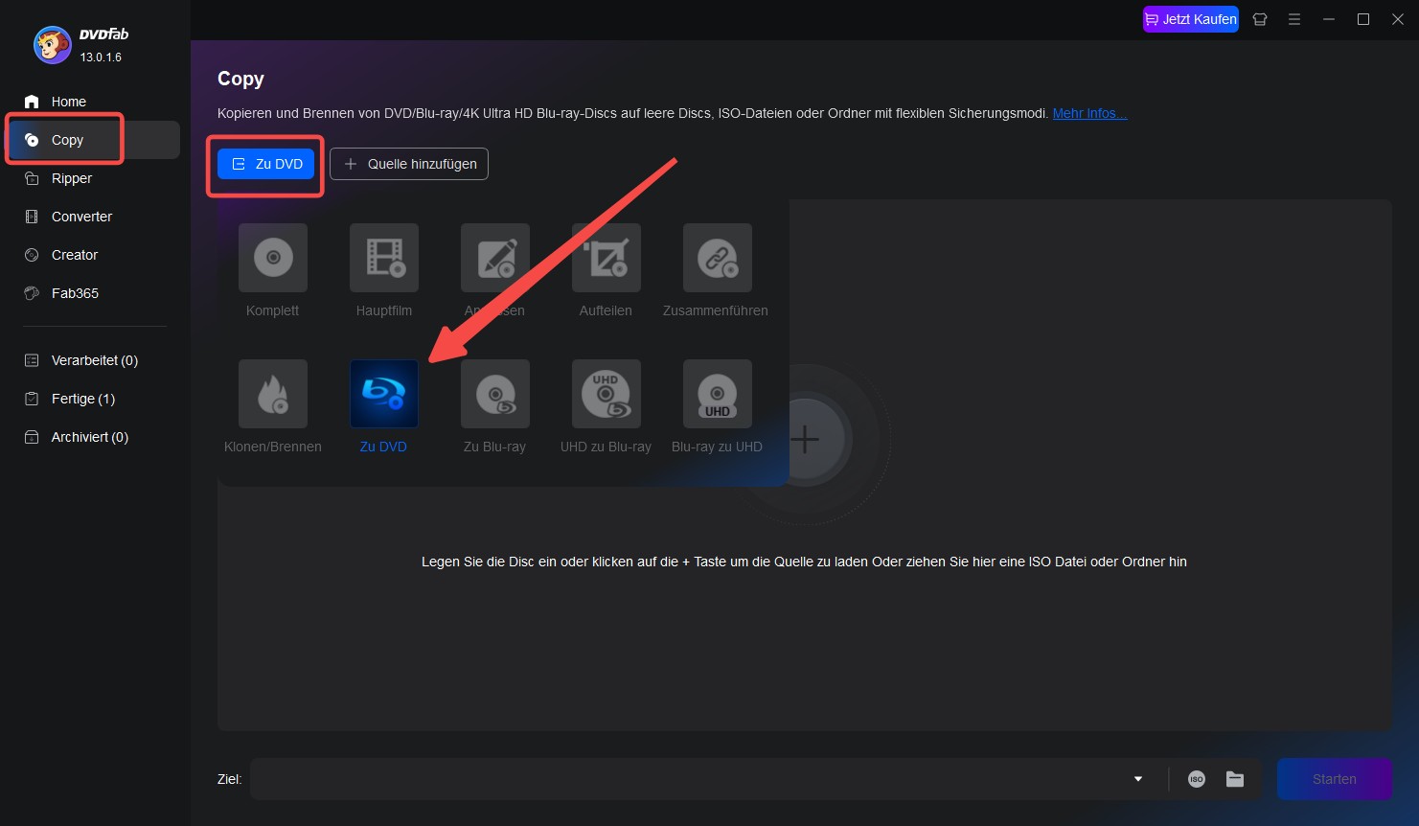Show the Verarbeitet (0) task list
1419x826 pixels.
[94, 360]
